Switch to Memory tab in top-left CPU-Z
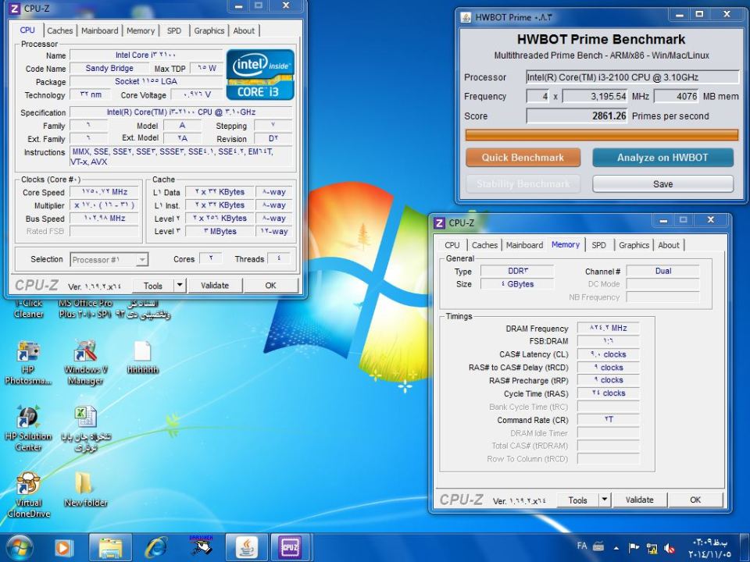 click(x=141, y=30)
